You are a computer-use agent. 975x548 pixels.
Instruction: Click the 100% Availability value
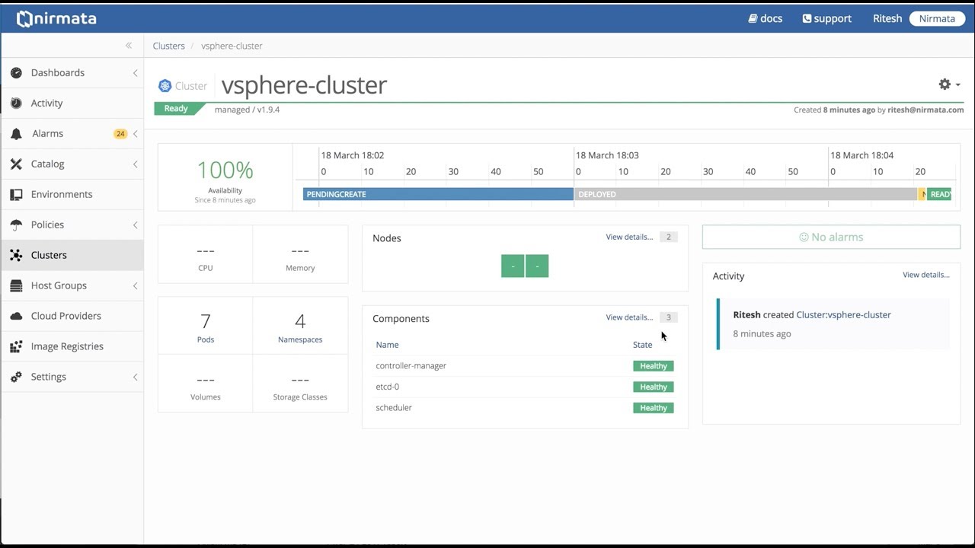pos(225,170)
